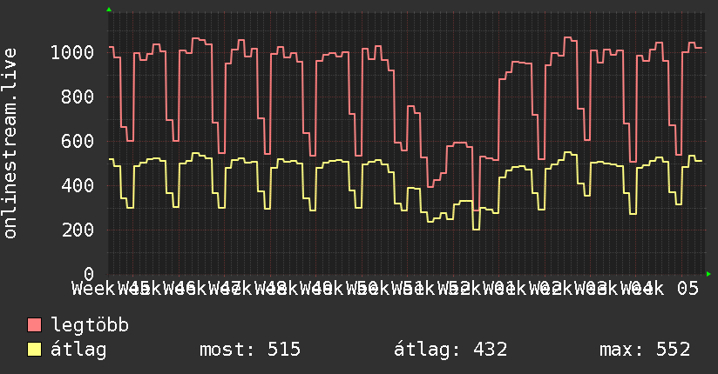Click the 400 y-axis label

point(78,185)
